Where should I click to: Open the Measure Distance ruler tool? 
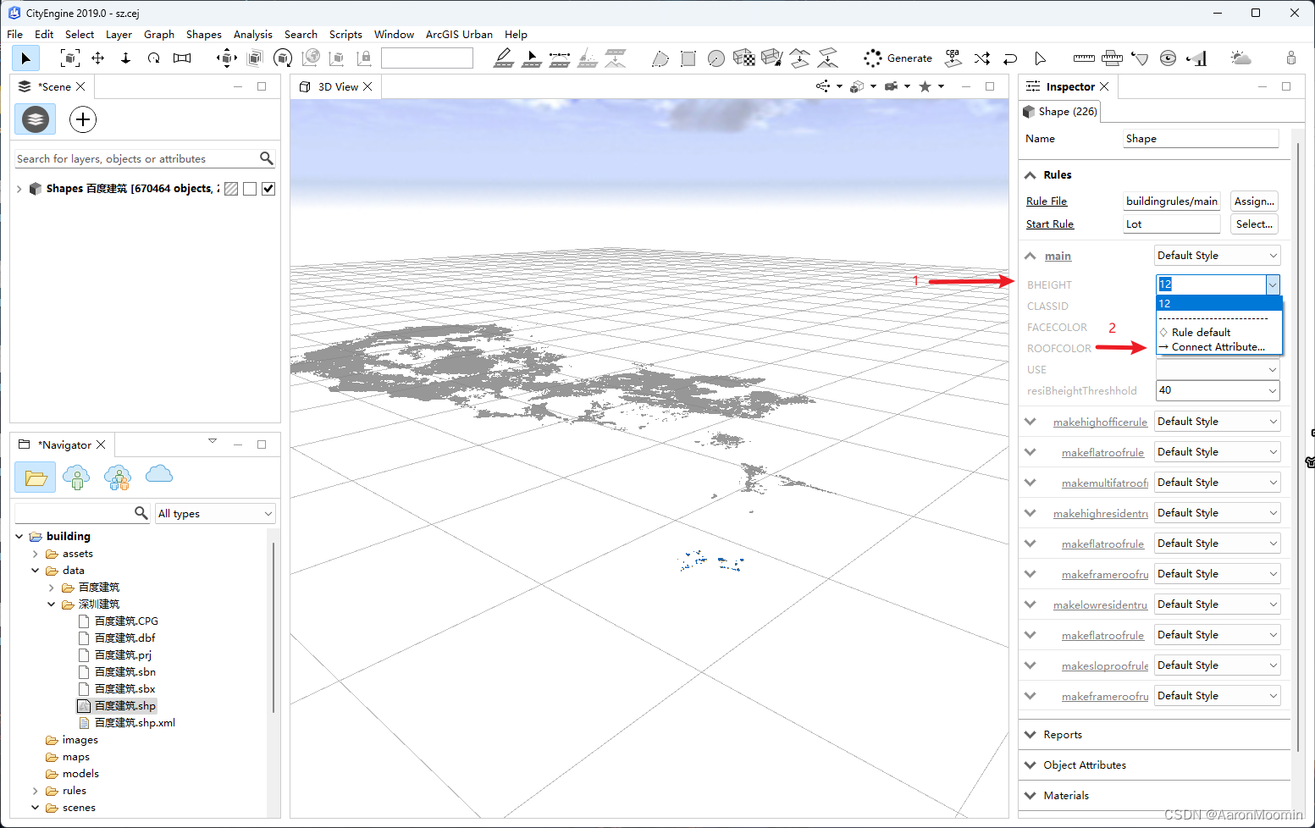tap(1084, 58)
